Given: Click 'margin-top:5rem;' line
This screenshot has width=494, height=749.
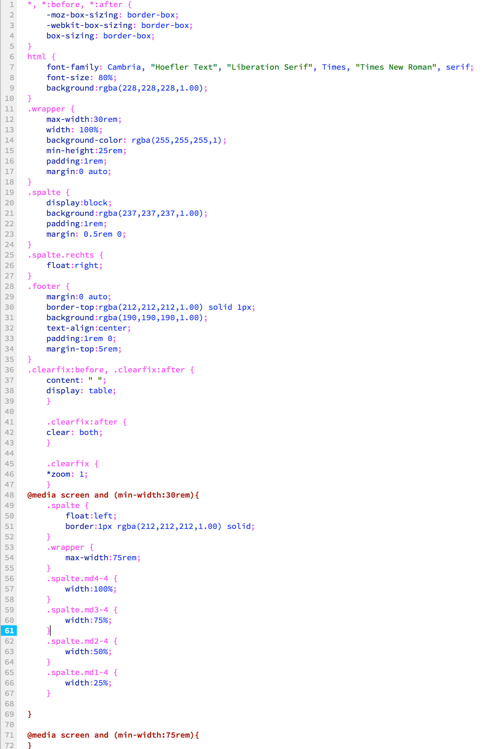Looking at the screenshot, I should (84, 349).
